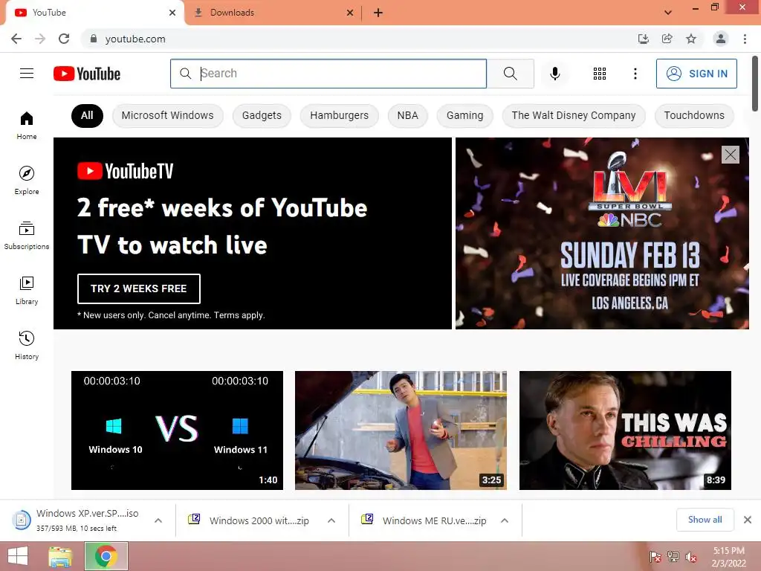Click Action Center flag tray icon
The height and width of the screenshot is (571, 761).
(x=655, y=557)
